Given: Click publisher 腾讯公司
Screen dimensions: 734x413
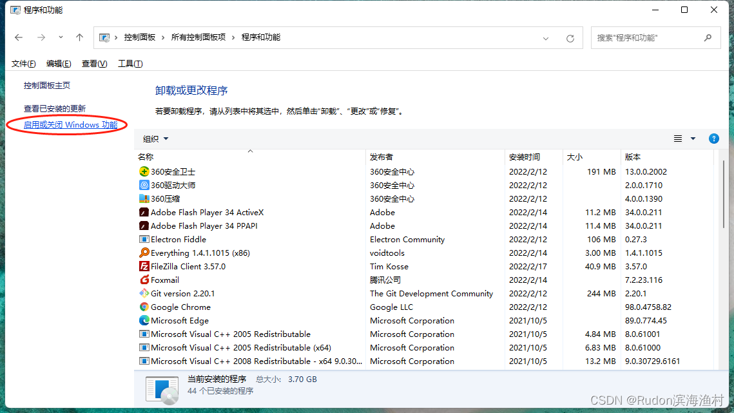Looking at the screenshot, I should (385, 280).
